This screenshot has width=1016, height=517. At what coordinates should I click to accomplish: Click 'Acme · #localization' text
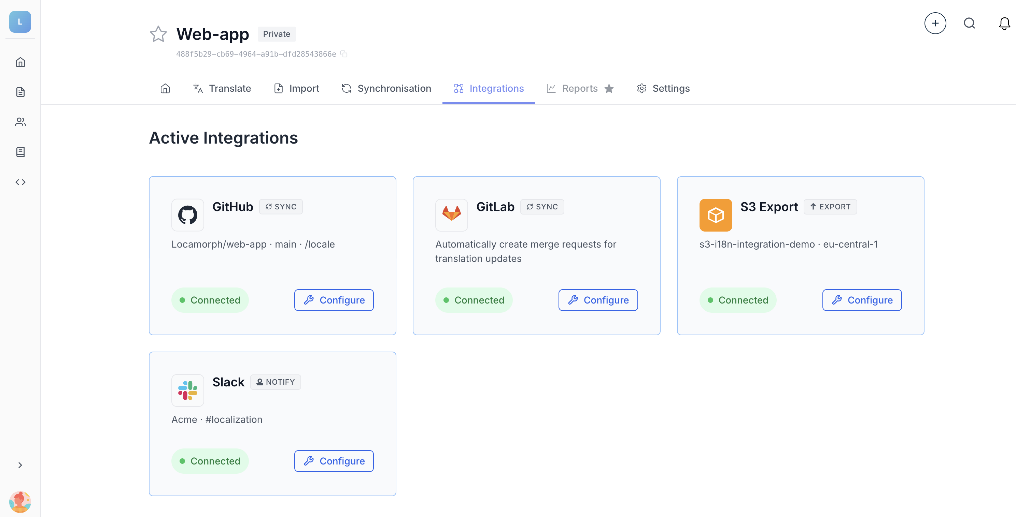click(x=216, y=420)
